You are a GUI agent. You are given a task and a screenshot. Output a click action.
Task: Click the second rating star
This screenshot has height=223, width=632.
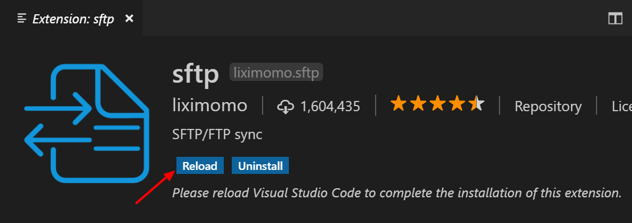[x=418, y=104]
